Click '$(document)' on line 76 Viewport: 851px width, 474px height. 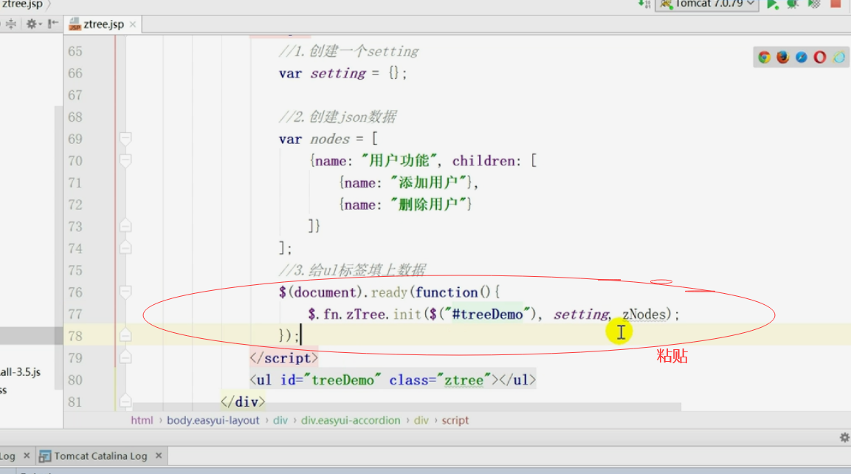pyautogui.click(x=320, y=292)
